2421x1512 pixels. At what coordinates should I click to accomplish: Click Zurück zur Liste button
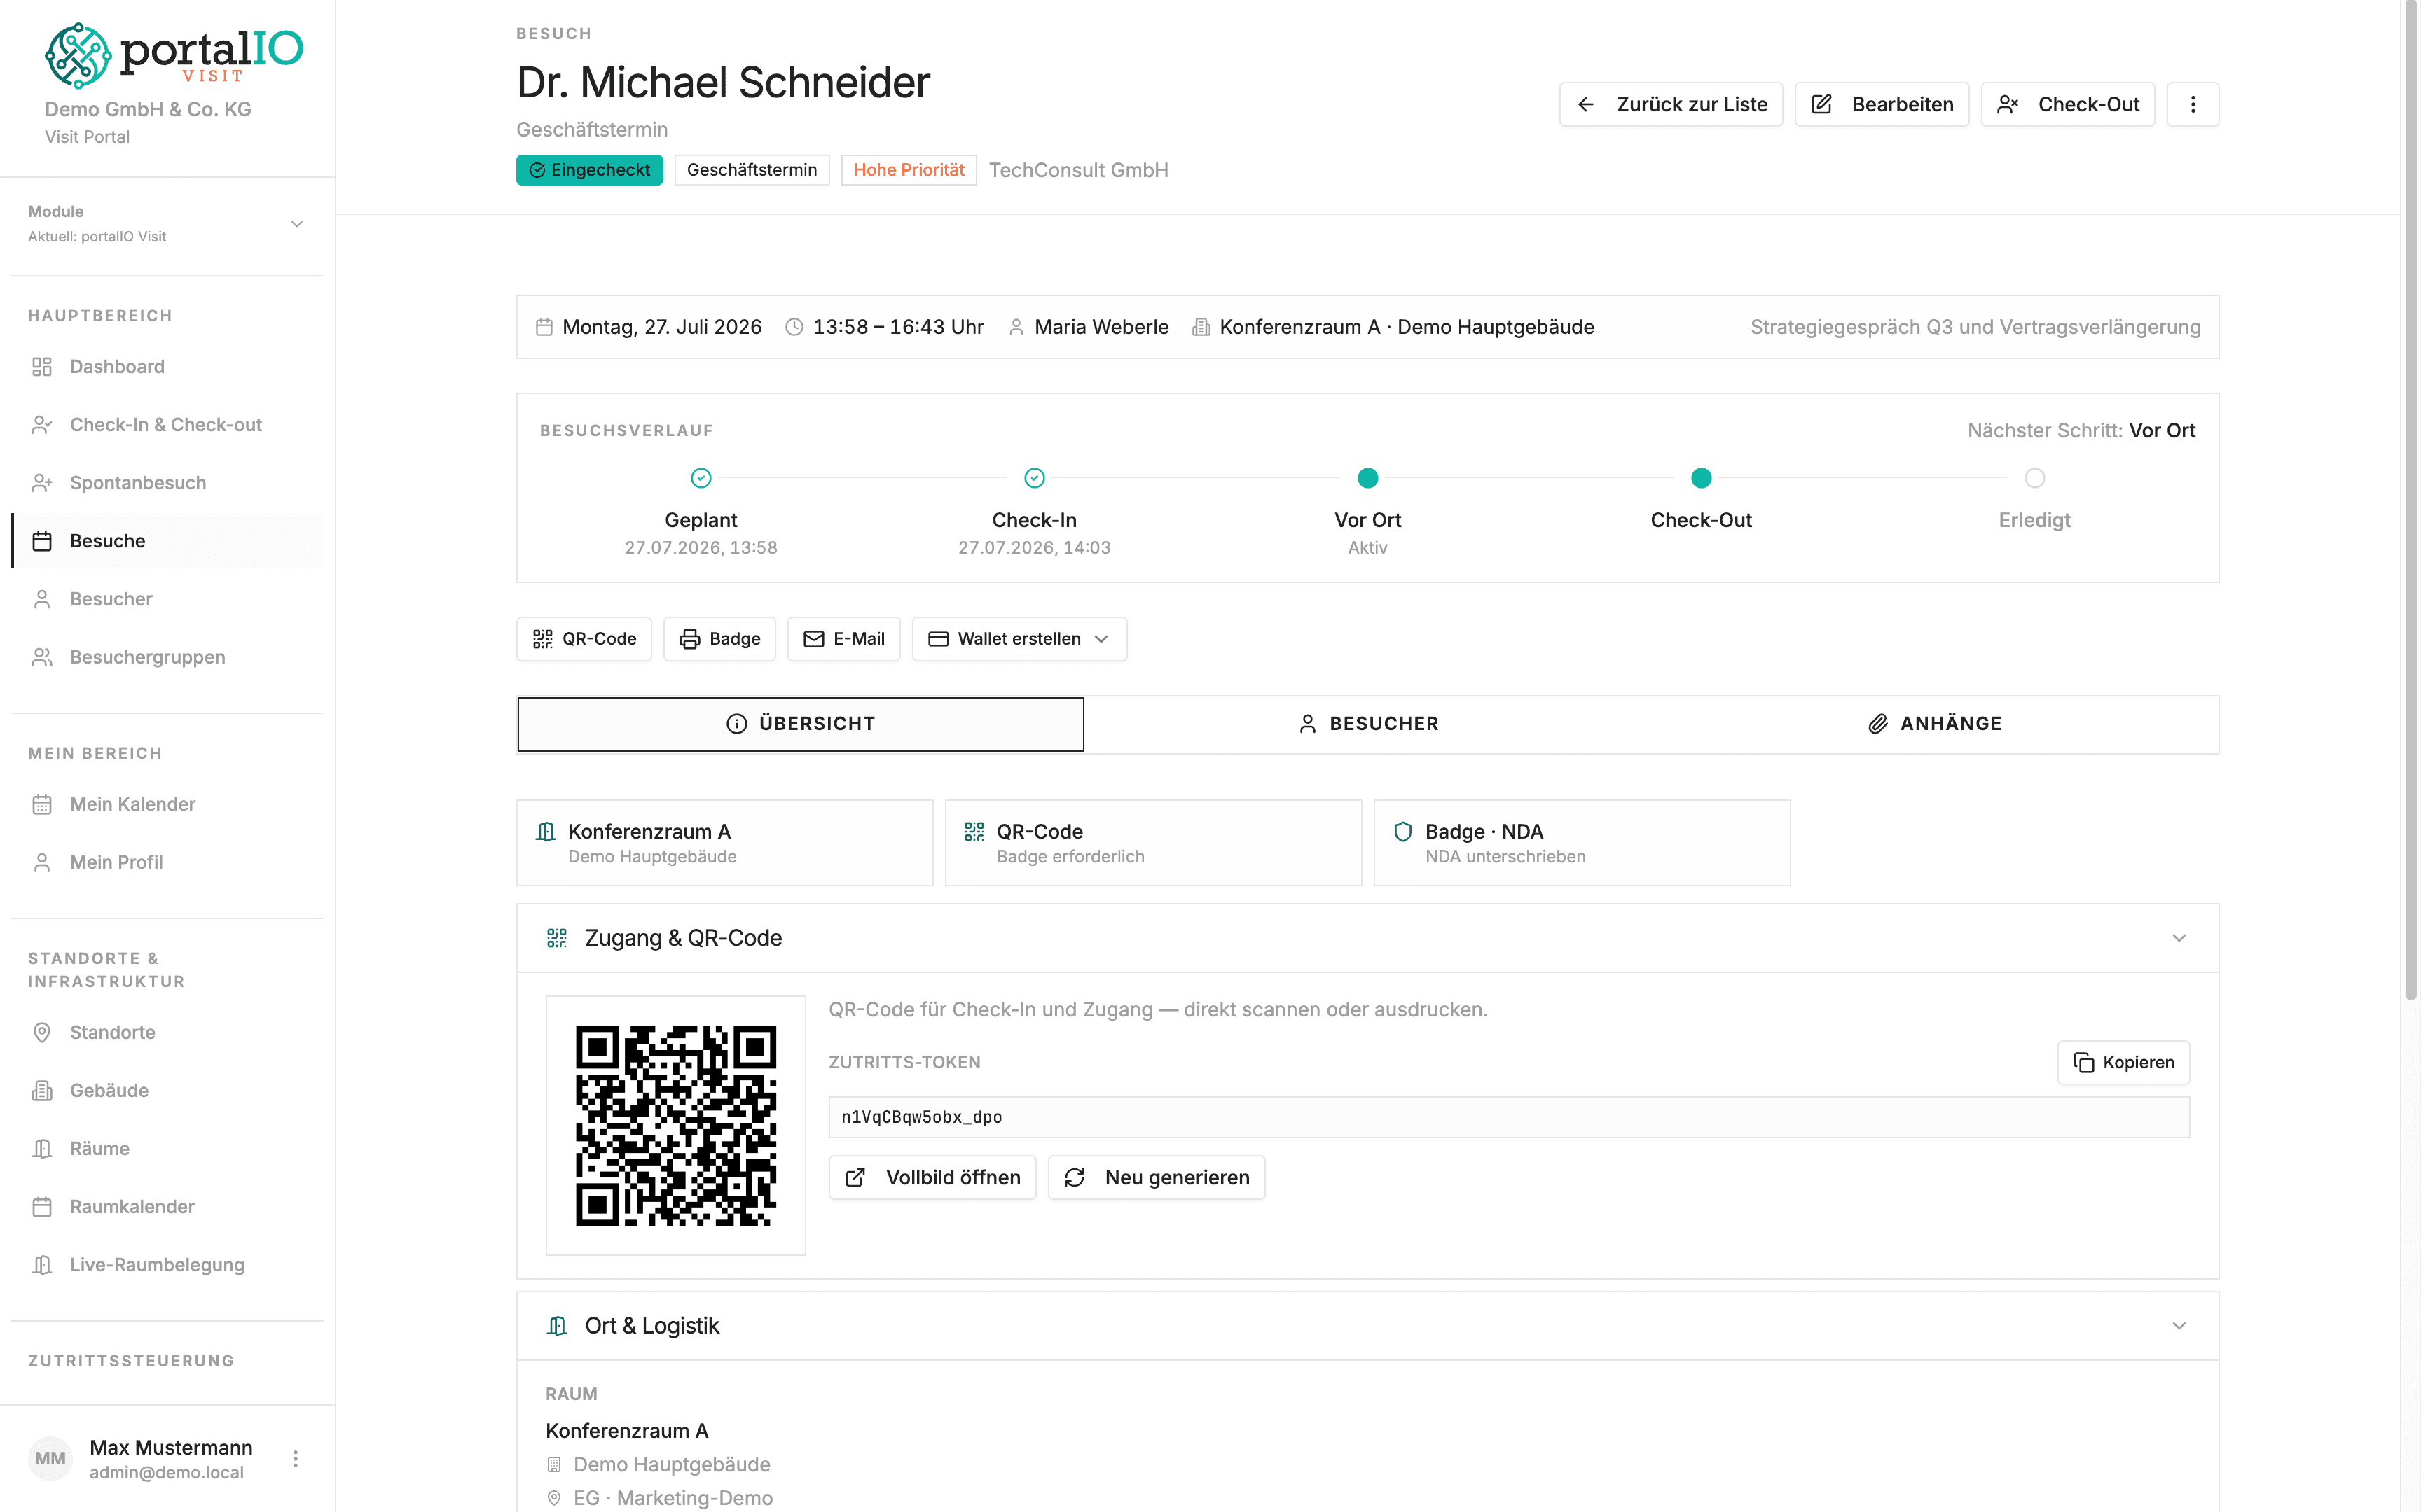point(1671,104)
